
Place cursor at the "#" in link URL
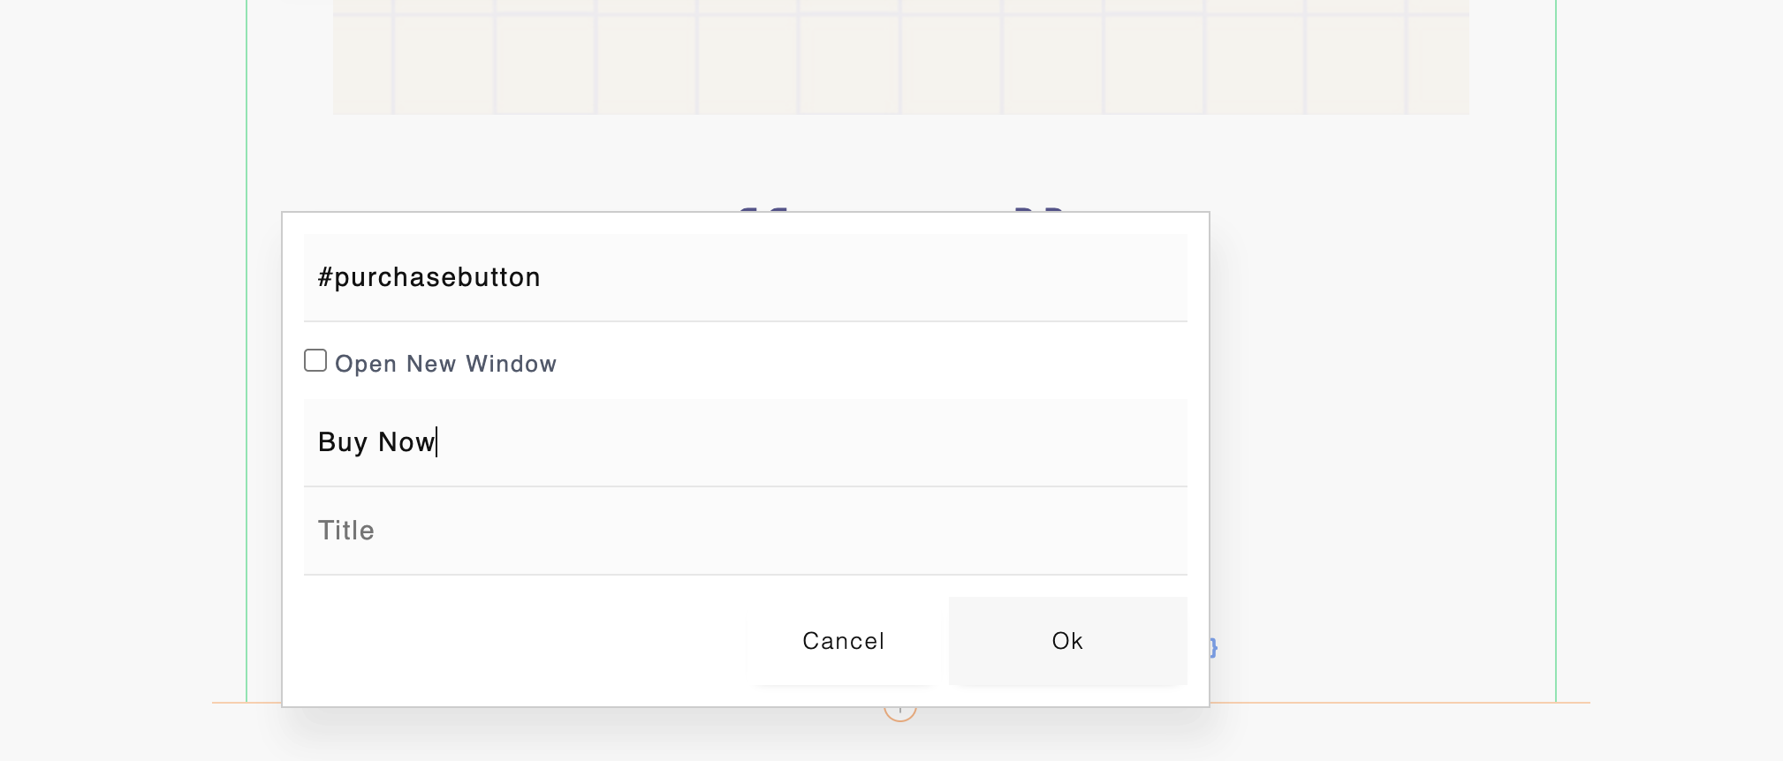[324, 277]
